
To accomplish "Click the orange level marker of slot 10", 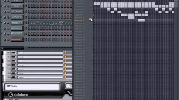I will [65, 52].
